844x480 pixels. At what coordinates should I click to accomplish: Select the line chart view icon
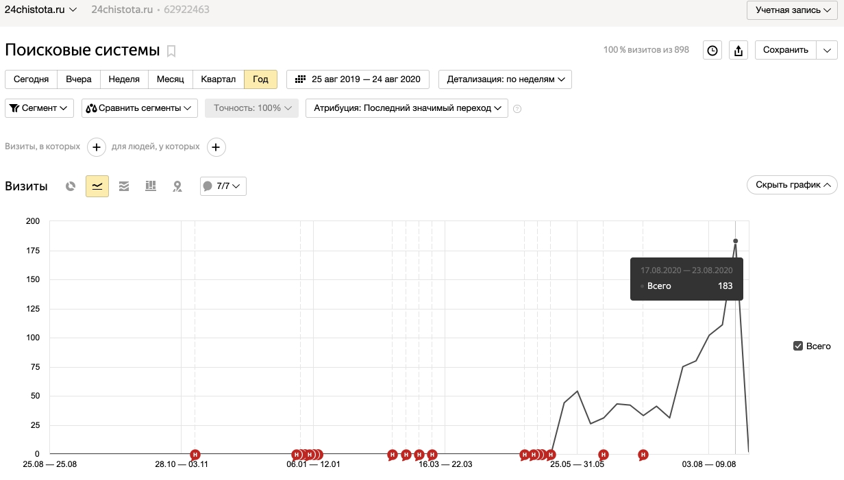click(97, 186)
